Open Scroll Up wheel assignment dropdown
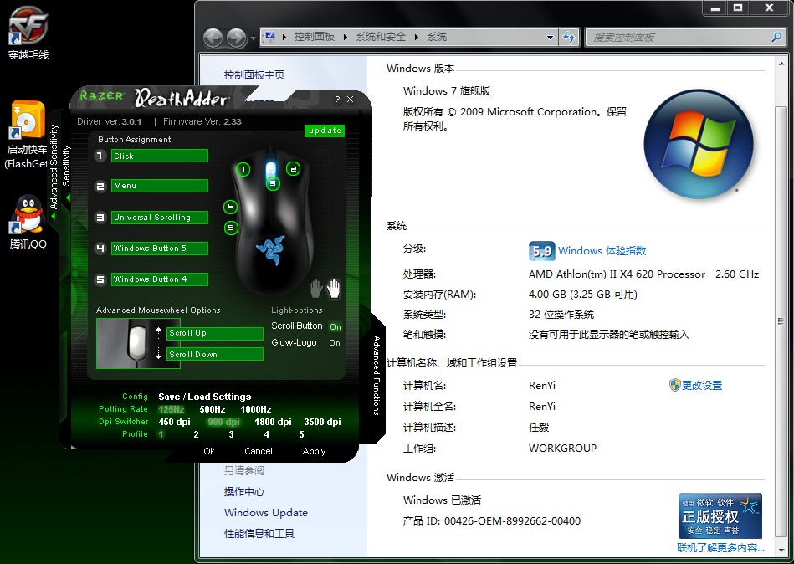Image resolution: width=794 pixels, height=564 pixels. (x=215, y=333)
